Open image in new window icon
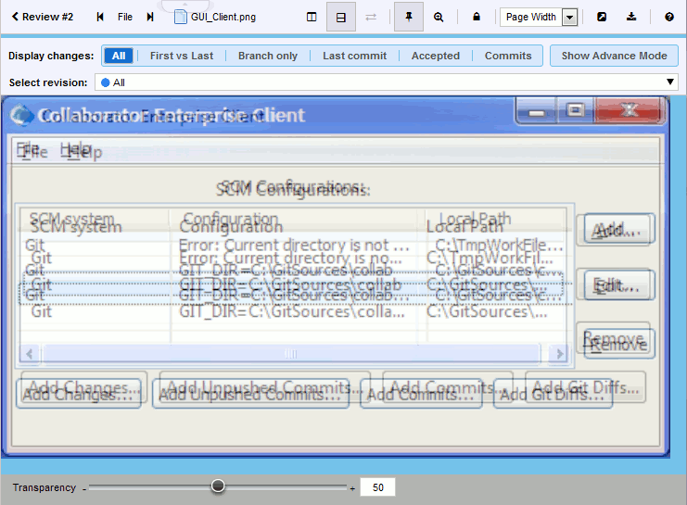 (602, 17)
